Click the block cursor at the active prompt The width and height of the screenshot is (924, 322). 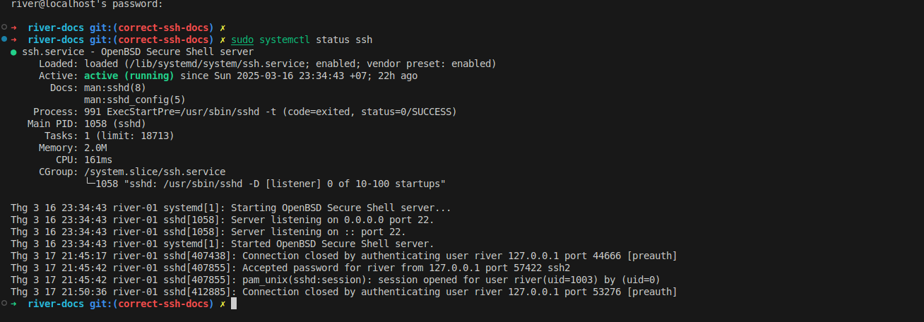point(234,304)
